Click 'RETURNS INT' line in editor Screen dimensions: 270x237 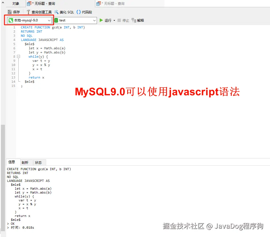click(x=31, y=31)
